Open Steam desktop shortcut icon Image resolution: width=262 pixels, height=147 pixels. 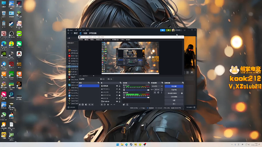[x=11, y=24]
